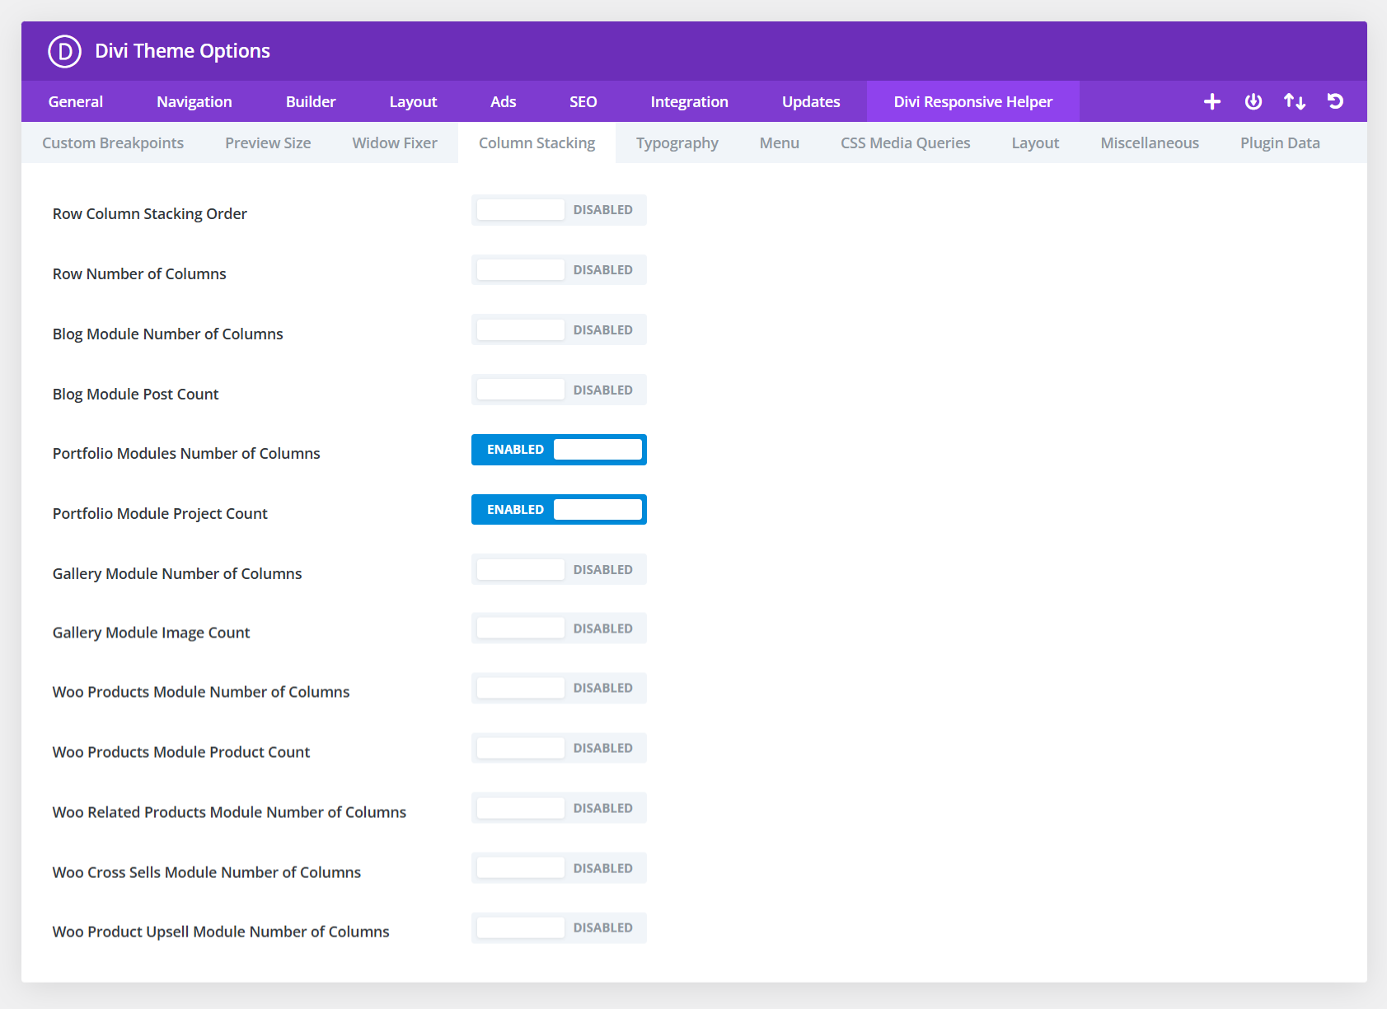Enable Woo Products Module Number of Columns

[x=559, y=688]
